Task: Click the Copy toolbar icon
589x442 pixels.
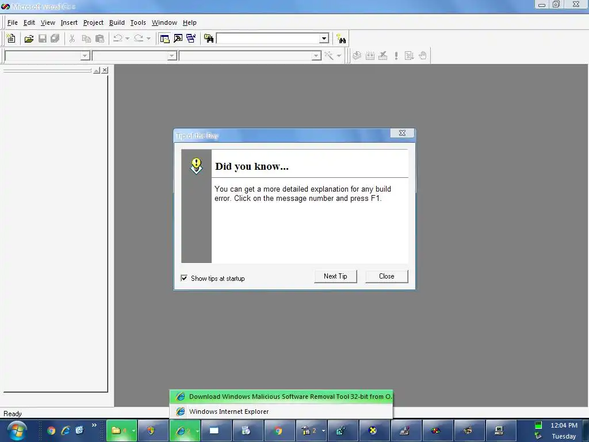Action: 86,39
